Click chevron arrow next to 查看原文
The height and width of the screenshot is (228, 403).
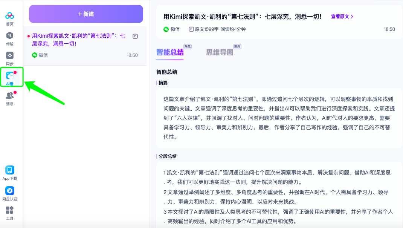(352, 17)
